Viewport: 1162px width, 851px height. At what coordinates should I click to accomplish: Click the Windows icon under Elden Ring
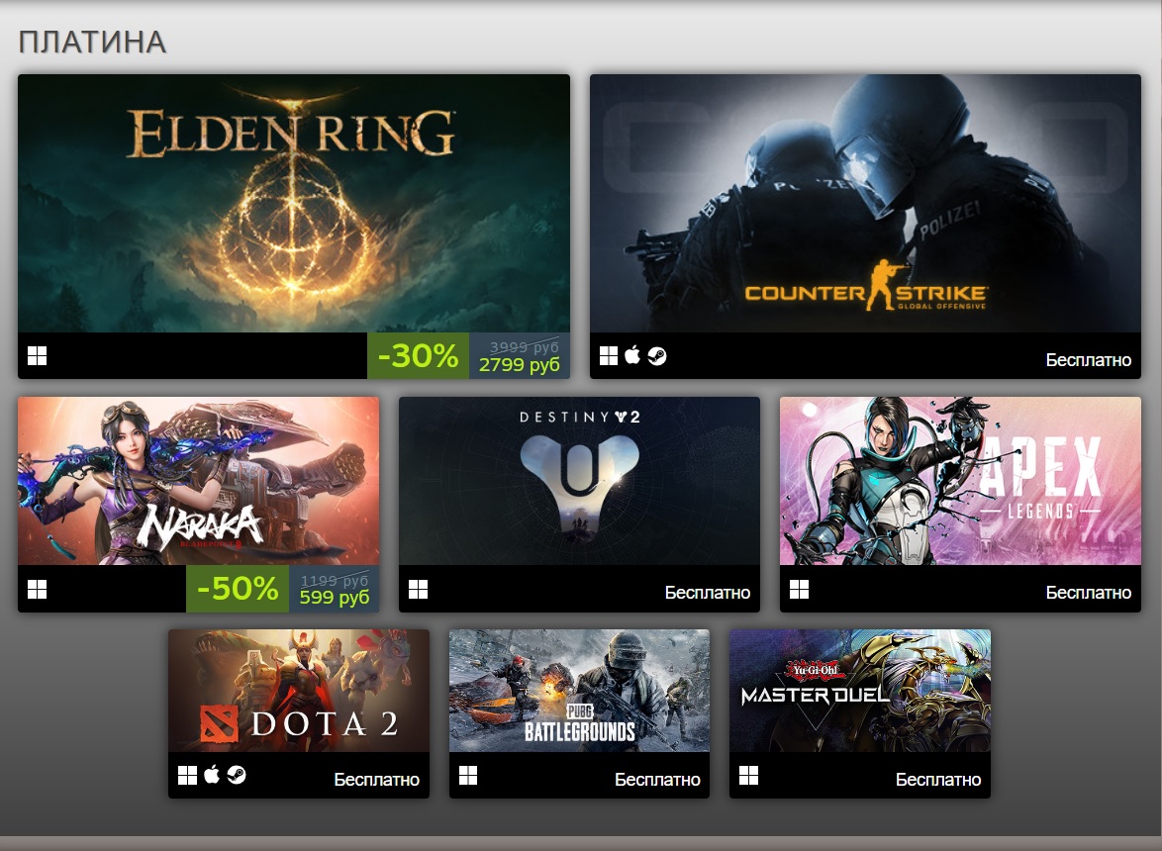click(37, 356)
